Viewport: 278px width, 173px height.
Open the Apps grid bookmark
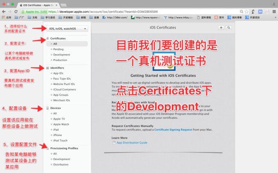tap(6, 17)
